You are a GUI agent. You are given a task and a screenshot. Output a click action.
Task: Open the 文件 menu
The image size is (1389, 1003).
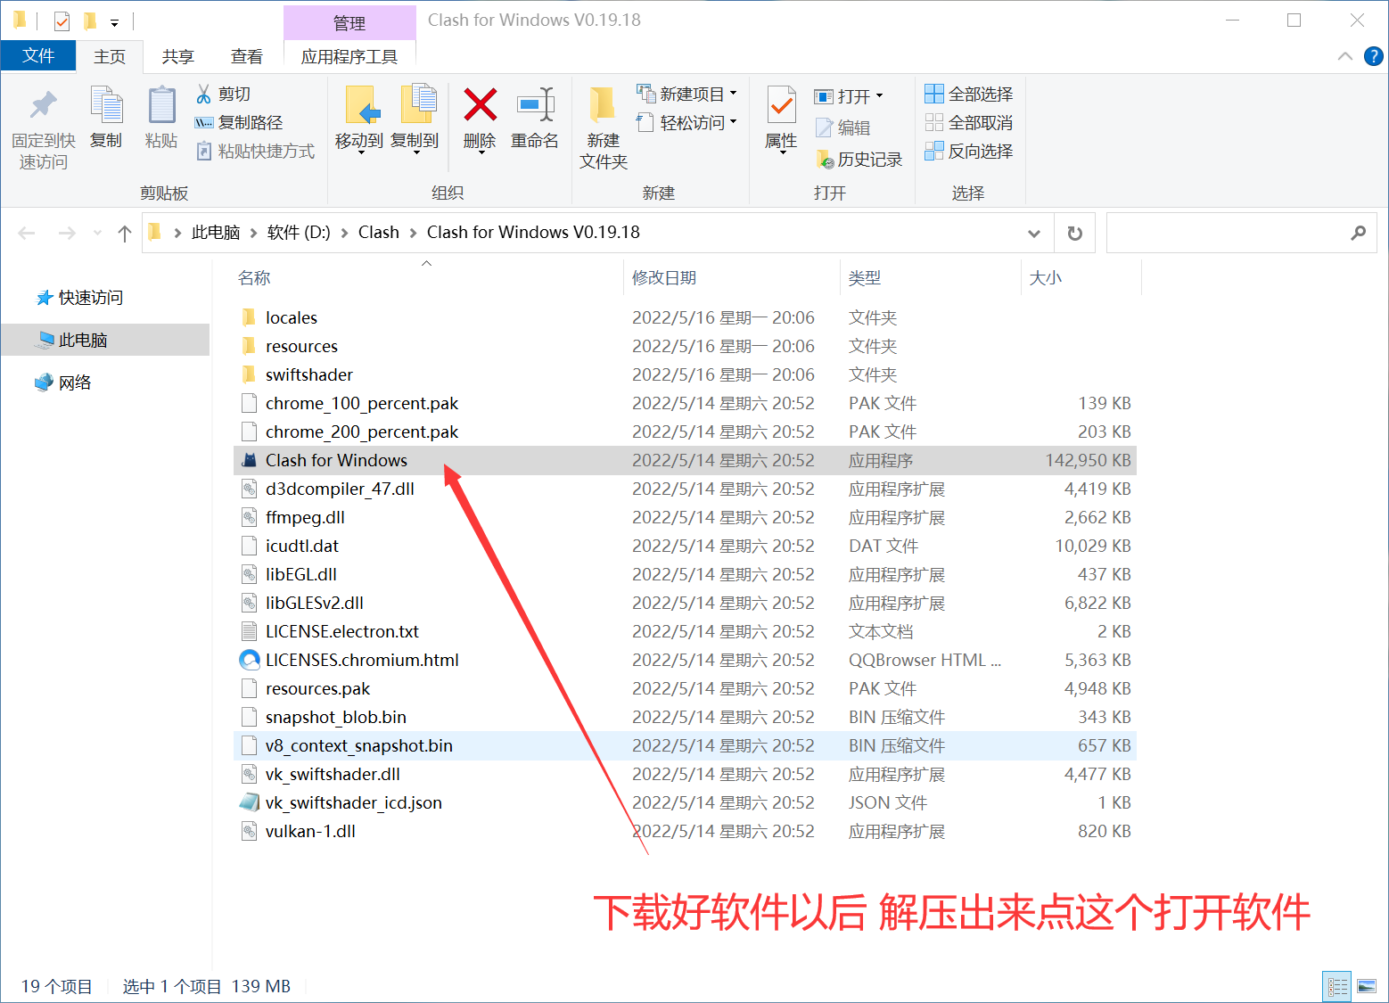(38, 55)
